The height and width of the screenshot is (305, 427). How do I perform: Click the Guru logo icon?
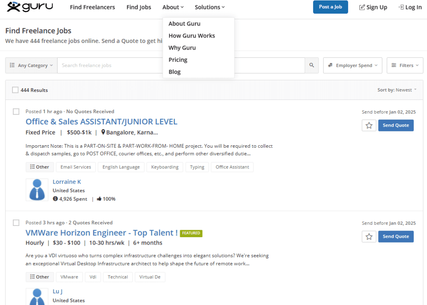(x=13, y=7)
